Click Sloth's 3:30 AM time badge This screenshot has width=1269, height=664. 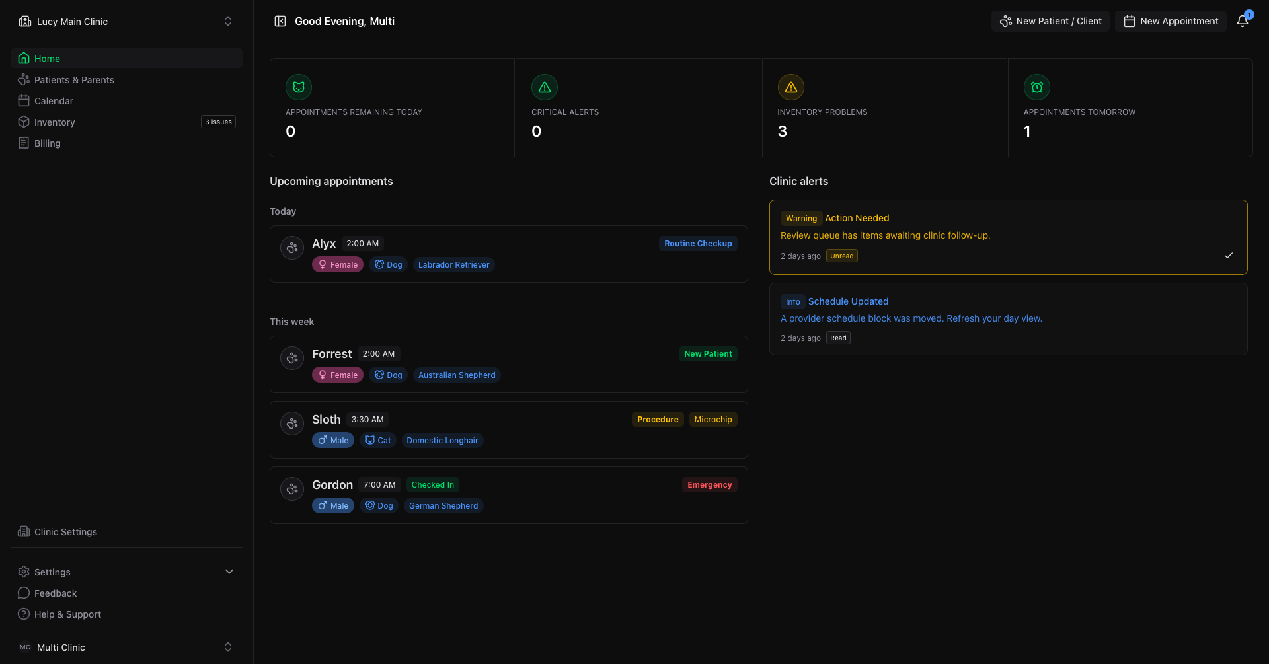[367, 419]
